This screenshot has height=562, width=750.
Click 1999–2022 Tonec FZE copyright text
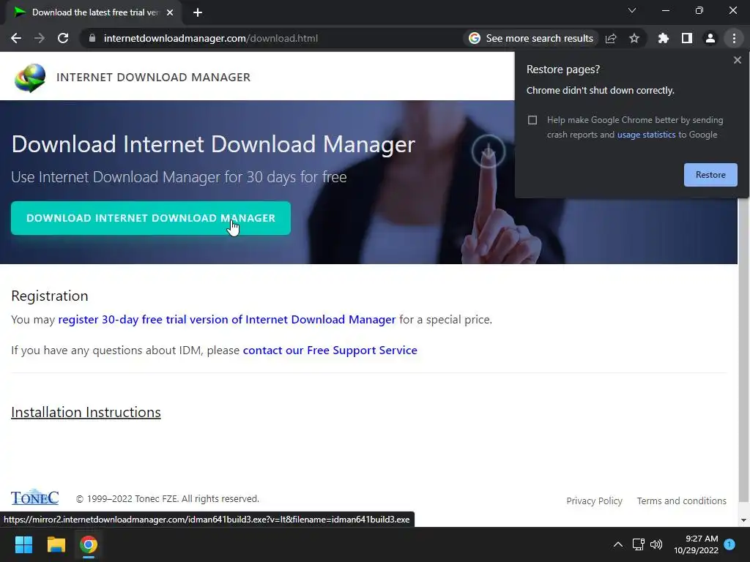click(x=168, y=499)
